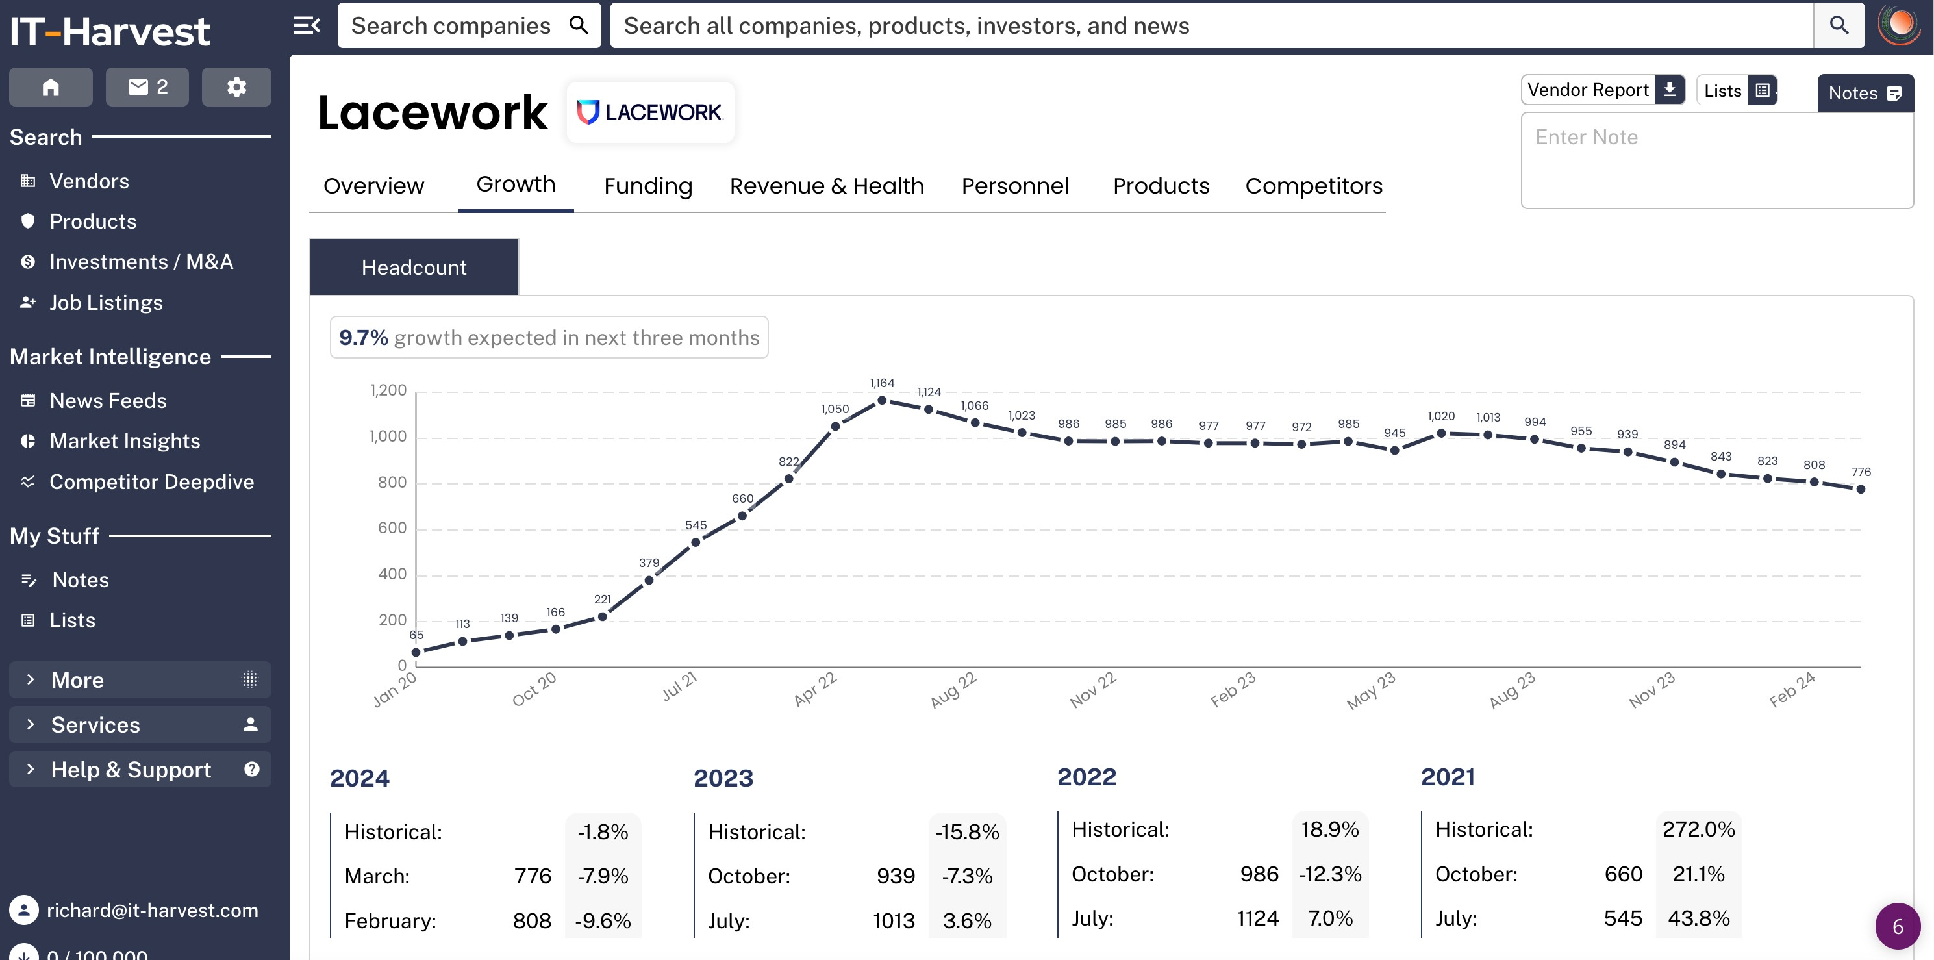Click the question mark icon on Help & Support
The width and height of the screenshot is (1934, 960).
[x=251, y=769]
